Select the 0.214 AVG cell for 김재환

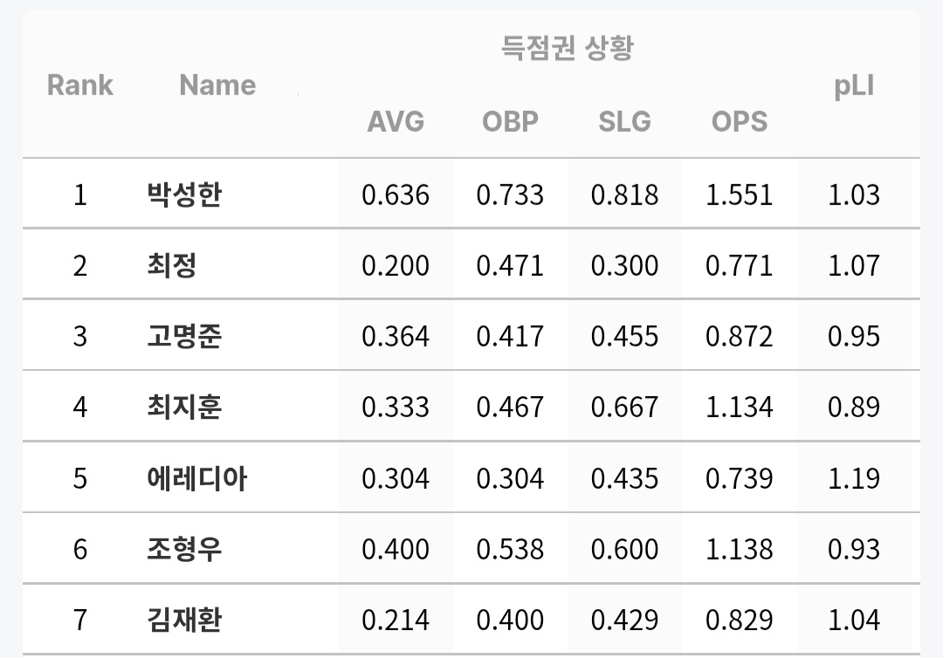396,620
